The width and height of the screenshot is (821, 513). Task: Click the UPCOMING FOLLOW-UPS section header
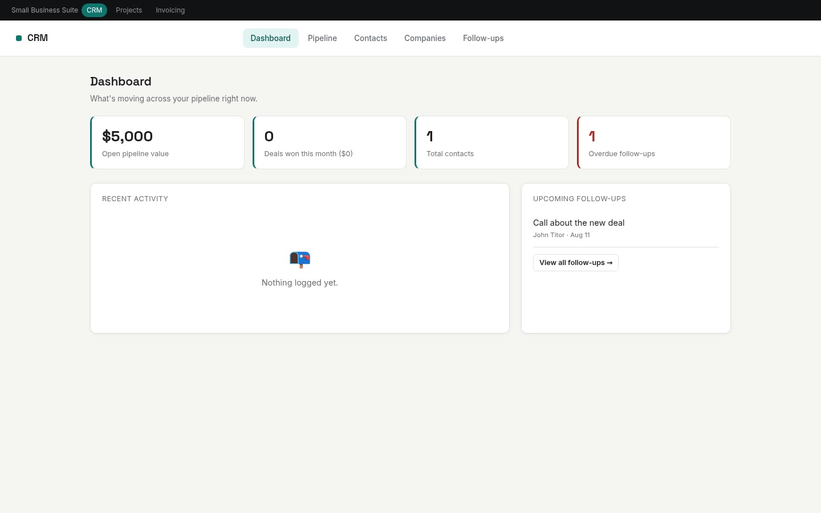pos(579,199)
